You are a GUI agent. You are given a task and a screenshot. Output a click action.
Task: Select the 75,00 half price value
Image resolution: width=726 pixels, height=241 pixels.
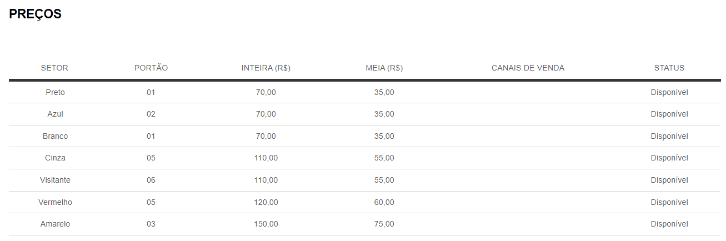coord(384,224)
